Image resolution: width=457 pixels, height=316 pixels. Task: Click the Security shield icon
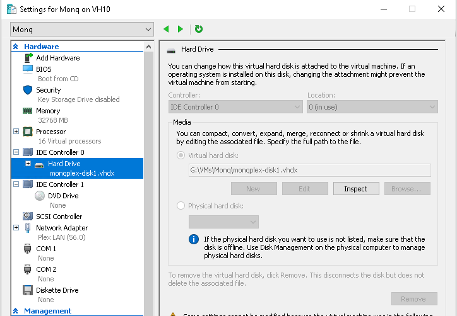tap(28, 90)
